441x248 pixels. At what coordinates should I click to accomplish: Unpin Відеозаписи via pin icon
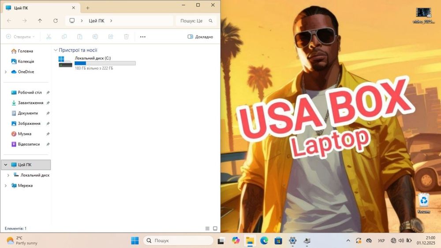48,144
